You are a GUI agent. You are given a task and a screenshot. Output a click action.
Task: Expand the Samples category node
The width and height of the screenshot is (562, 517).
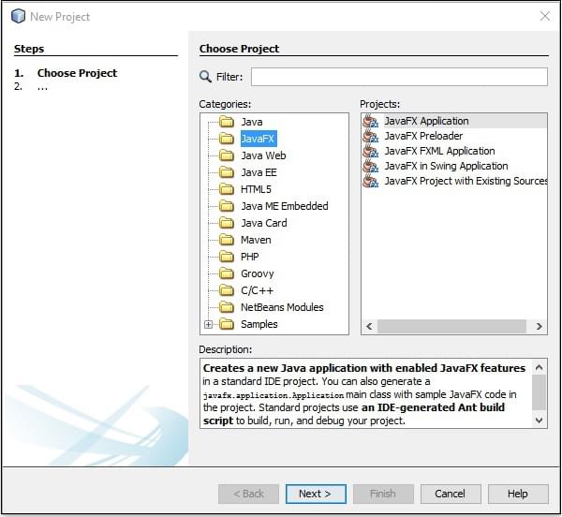point(208,324)
